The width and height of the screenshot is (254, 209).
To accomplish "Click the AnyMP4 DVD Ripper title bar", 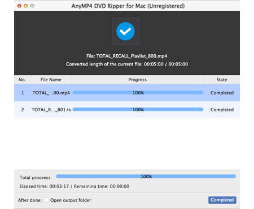I will tap(128, 6).
